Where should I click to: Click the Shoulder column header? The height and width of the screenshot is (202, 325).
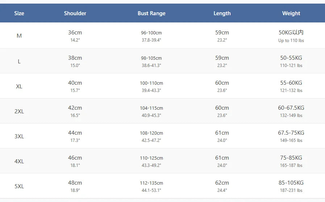75,13
